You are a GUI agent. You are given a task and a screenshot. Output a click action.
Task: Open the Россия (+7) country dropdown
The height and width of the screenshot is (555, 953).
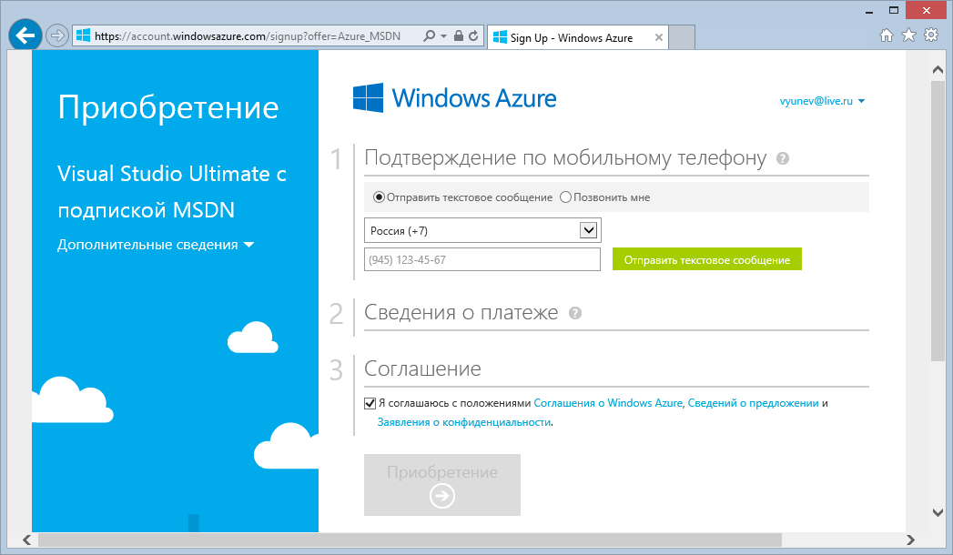point(482,231)
